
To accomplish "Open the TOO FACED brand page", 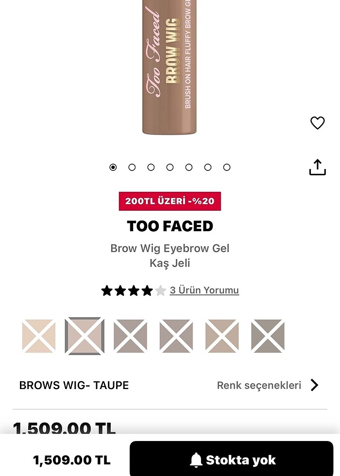I will 170,226.
